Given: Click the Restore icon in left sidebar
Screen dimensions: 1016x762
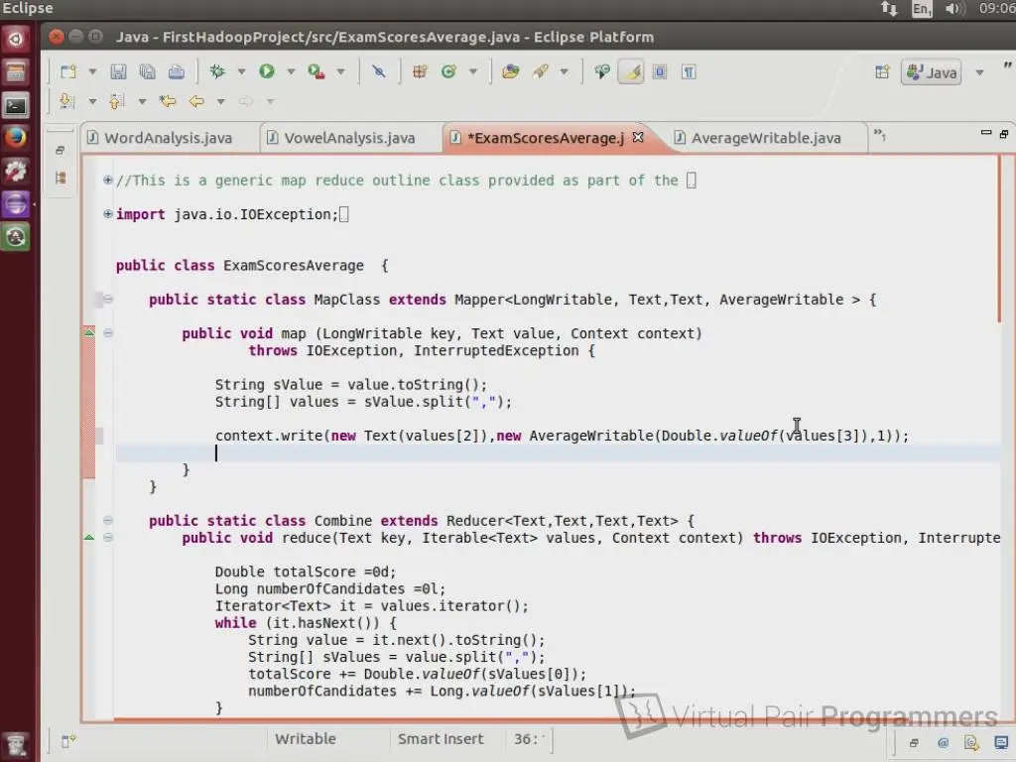Looking at the screenshot, I should tap(60, 151).
